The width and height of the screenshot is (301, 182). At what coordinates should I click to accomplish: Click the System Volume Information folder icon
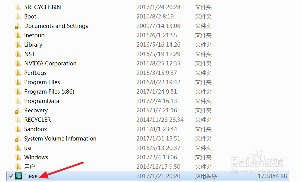[x=18, y=139]
